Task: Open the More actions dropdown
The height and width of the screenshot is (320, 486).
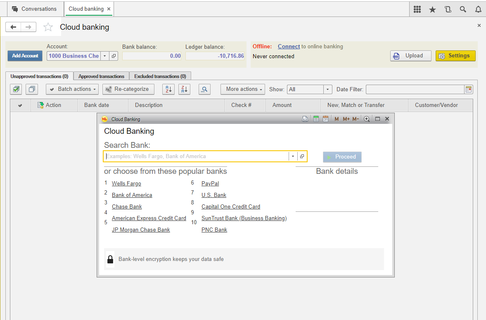Action: coord(243,89)
